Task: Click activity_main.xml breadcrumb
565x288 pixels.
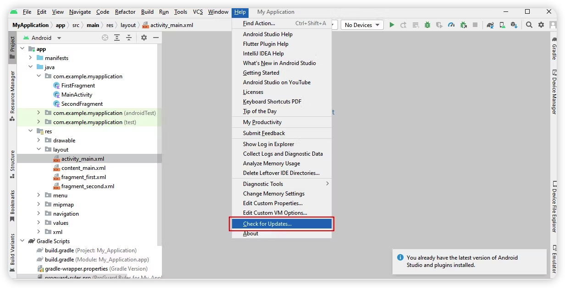Action: coord(168,25)
